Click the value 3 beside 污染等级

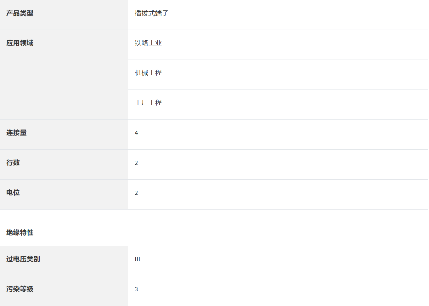[x=136, y=289]
